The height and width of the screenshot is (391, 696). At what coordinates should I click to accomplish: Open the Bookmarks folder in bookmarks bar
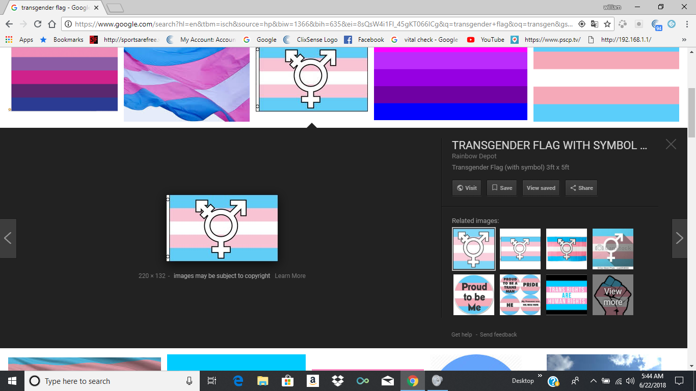61,40
